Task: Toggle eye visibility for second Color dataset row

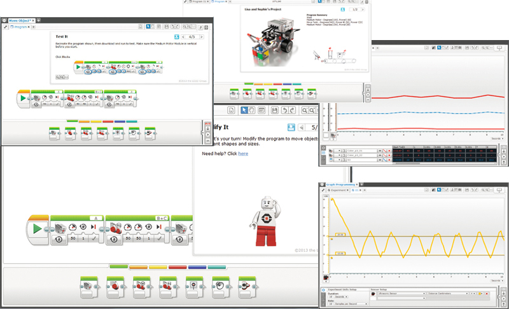Action: [379, 155]
